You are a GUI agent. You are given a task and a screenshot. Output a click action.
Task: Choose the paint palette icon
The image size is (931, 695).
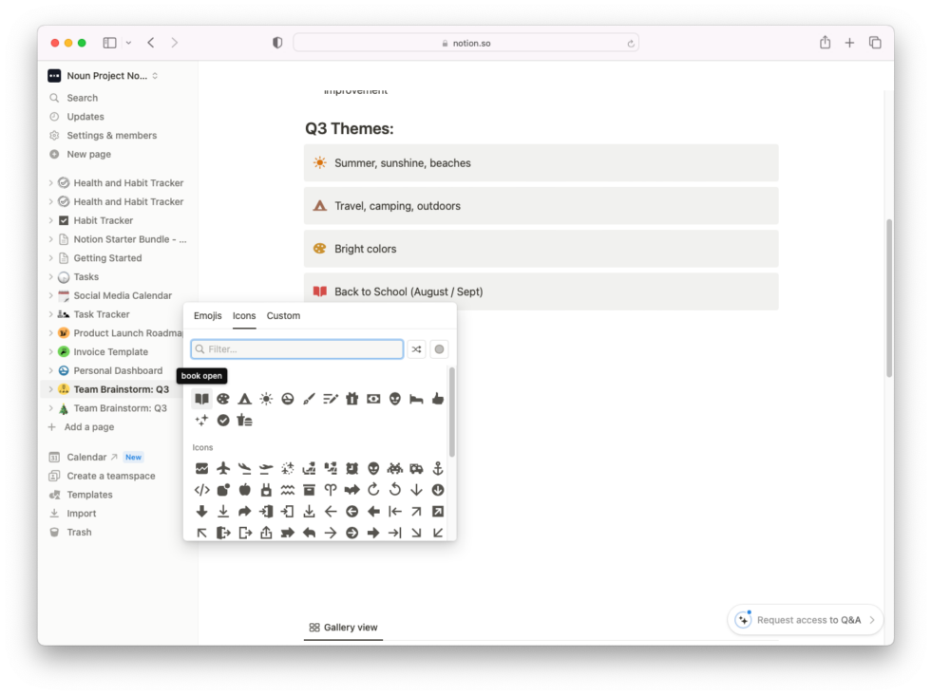[223, 399]
